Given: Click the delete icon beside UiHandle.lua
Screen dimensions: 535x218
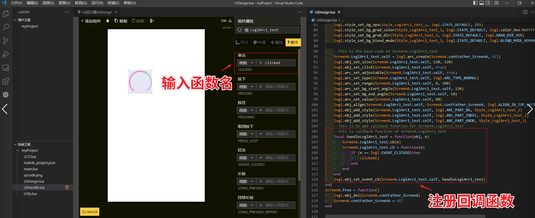Looking at the screenshot, I should (x=67, y=187).
